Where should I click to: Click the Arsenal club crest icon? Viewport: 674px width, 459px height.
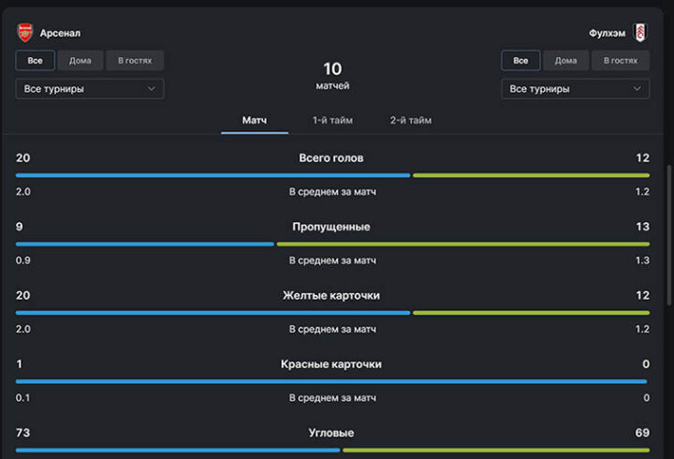[x=25, y=33]
